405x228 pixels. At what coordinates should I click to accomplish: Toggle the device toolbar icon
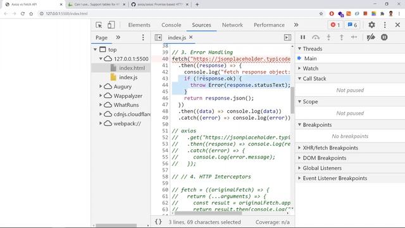[111, 25]
